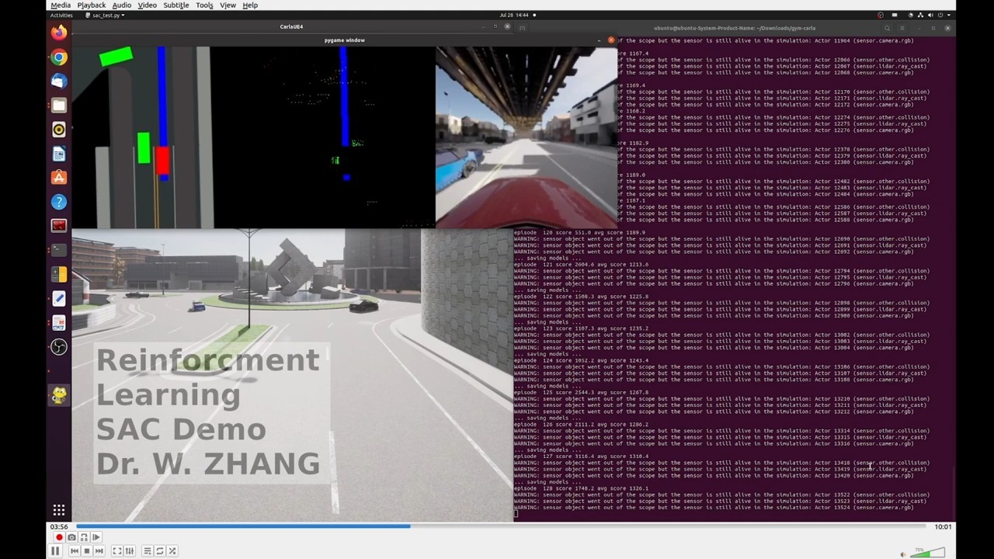Screen dimensions: 994x559
Task: Open the Audio menu
Action: [122, 5]
